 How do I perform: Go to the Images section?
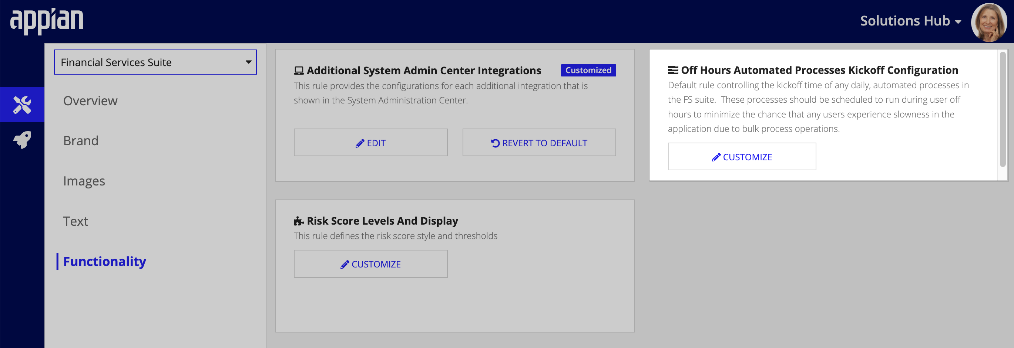coord(84,181)
